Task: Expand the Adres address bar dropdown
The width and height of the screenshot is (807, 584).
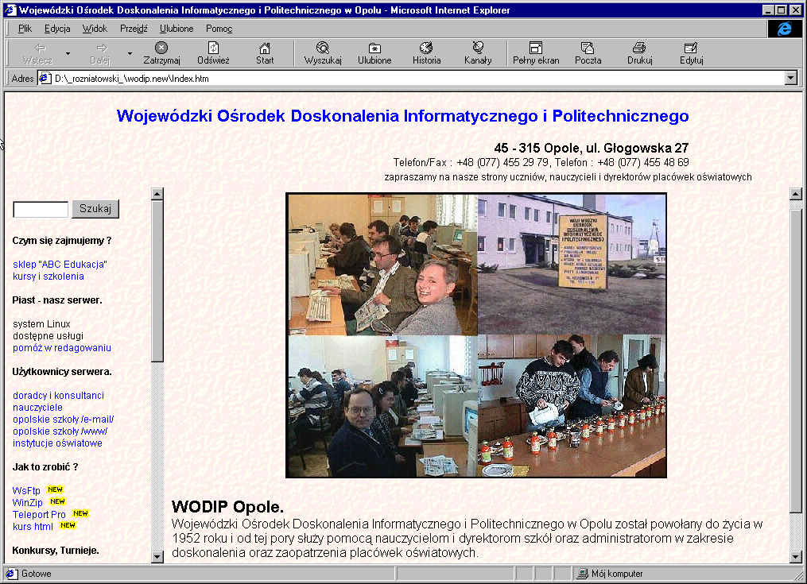Action: pos(790,79)
